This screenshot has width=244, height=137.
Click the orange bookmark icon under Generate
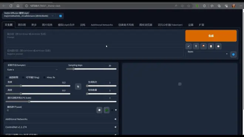pos(203,46)
